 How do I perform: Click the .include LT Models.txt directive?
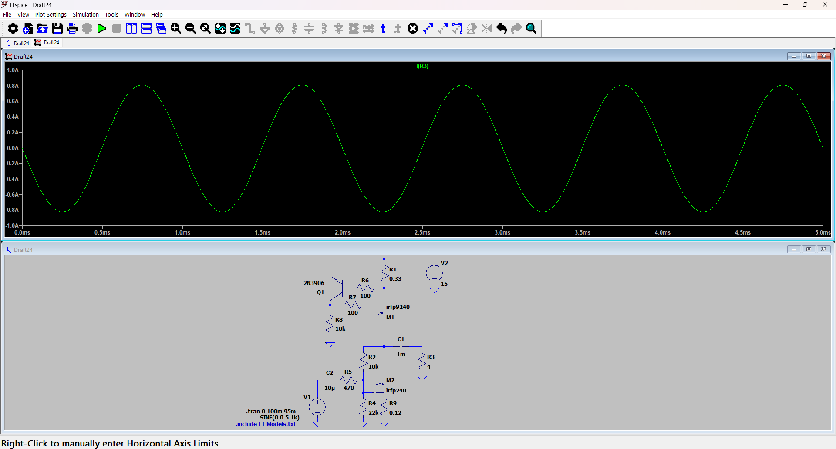266,424
